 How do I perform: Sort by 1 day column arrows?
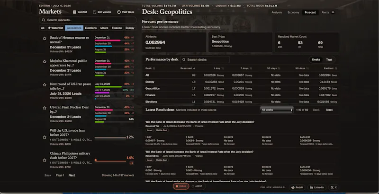[222, 68]
